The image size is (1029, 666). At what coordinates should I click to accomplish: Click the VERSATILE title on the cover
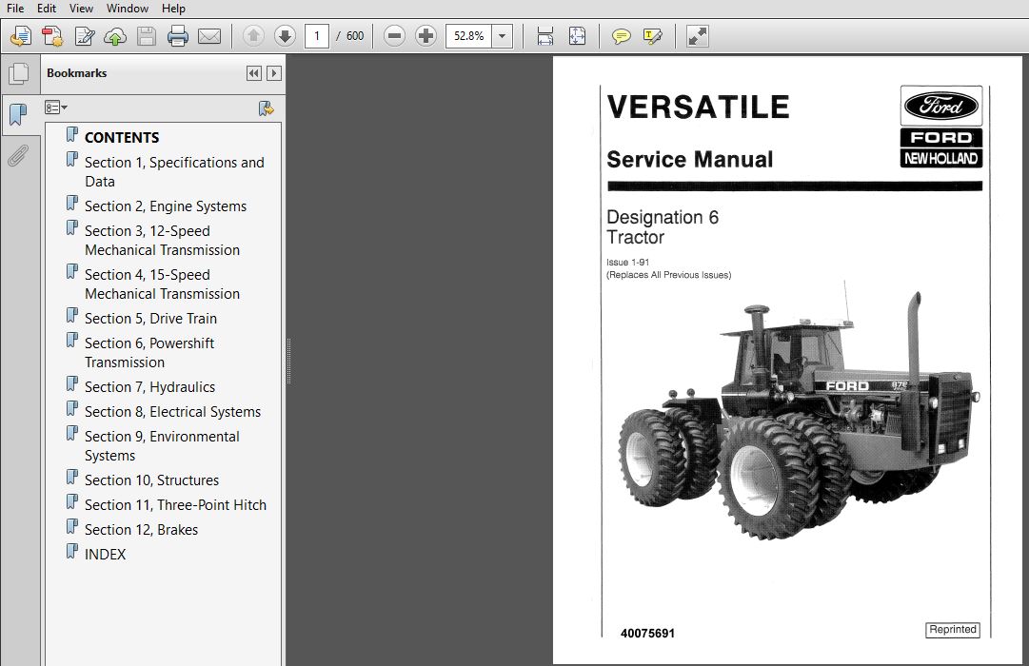[x=699, y=107]
